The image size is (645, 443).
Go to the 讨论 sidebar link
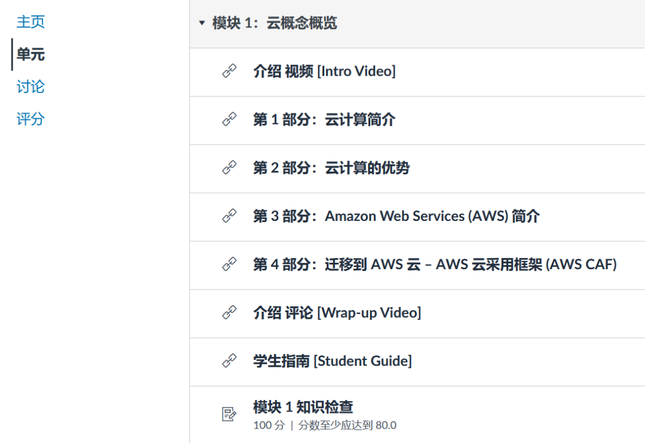[x=30, y=87]
